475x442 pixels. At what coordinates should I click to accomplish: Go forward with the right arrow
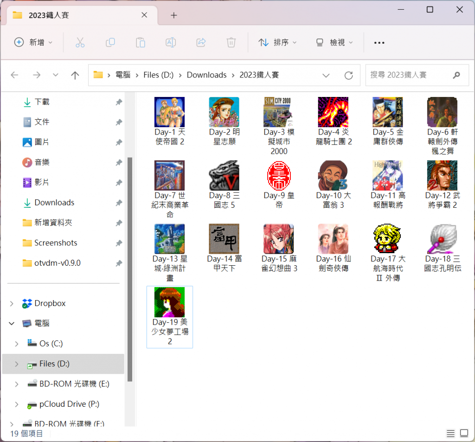pyautogui.click(x=37, y=75)
